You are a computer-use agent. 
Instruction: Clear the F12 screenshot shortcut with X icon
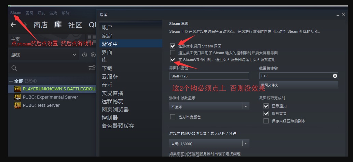pos(335,76)
